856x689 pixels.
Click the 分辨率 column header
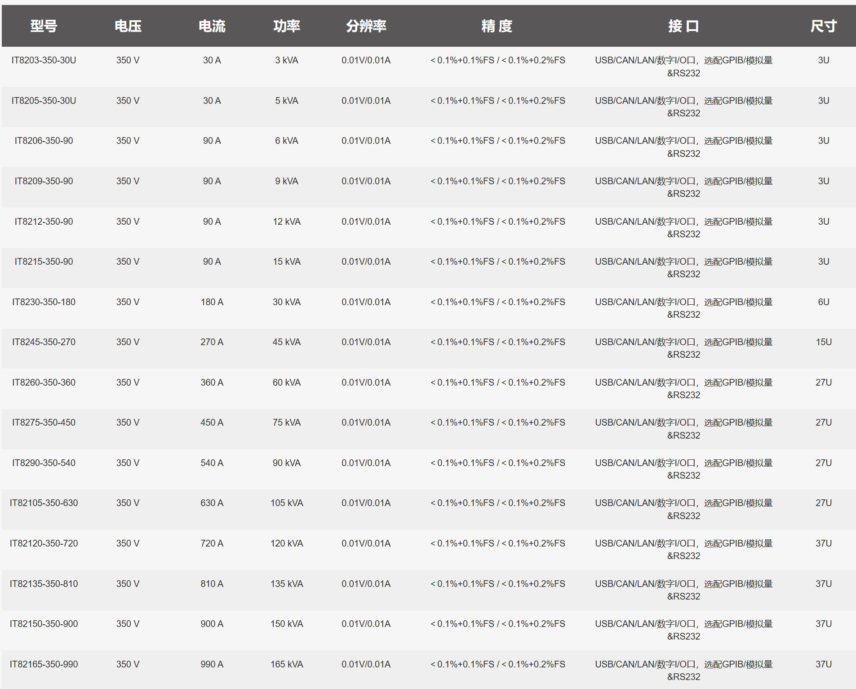tap(366, 26)
